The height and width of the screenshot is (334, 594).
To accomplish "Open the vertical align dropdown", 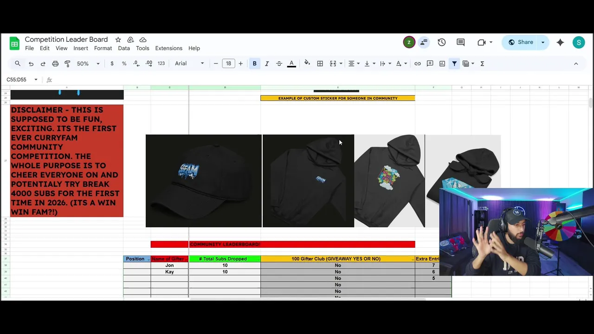I will coord(369,64).
